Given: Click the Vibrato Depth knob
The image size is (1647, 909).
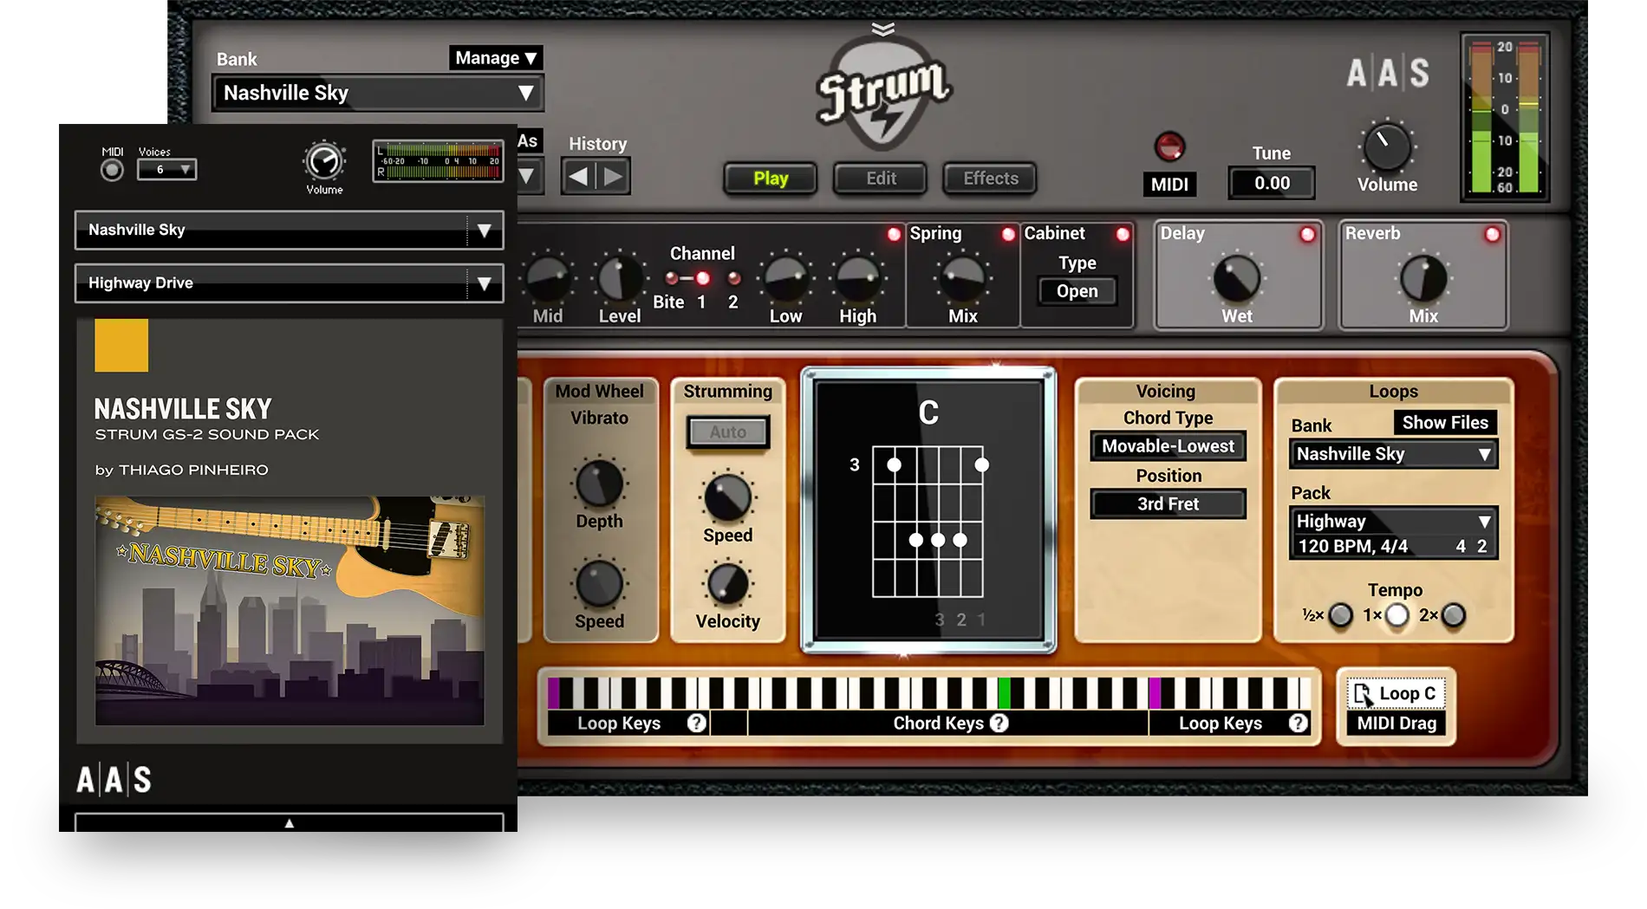Looking at the screenshot, I should click(x=599, y=484).
